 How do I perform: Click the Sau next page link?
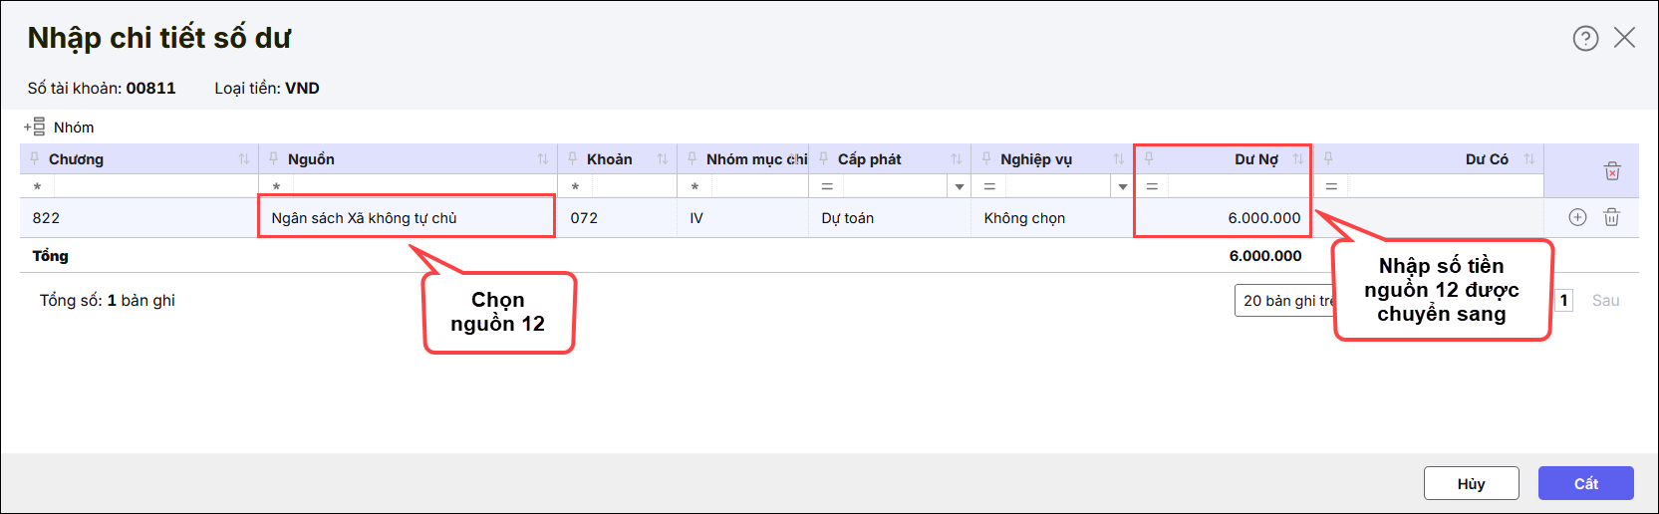[x=1605, y=301]
